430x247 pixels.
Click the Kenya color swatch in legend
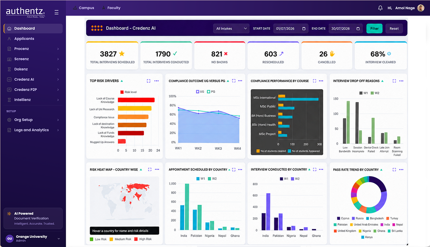[x=363, y=237]
